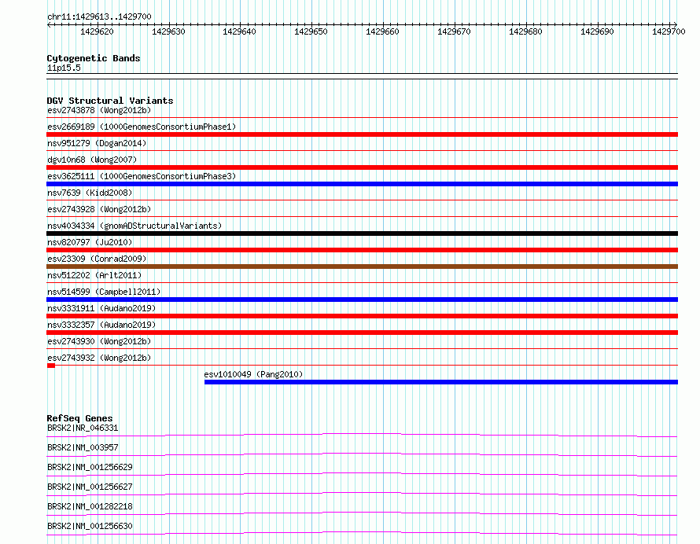Image resolution: width=700 pixels, height=544 pixels.
Task: Open variant esv2743878 (Wong2012b)
Action: tap(99, 110)
